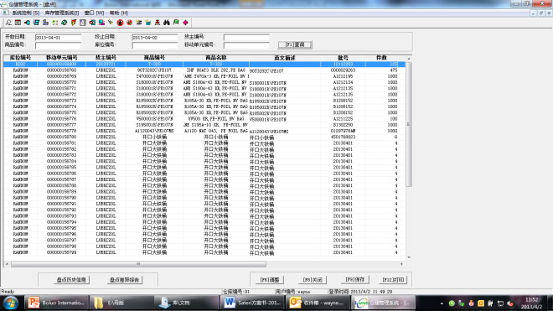Click the 盘点历史信息 button
The image size is (553, 311).
pyautogui.click(x=71, y=280)
